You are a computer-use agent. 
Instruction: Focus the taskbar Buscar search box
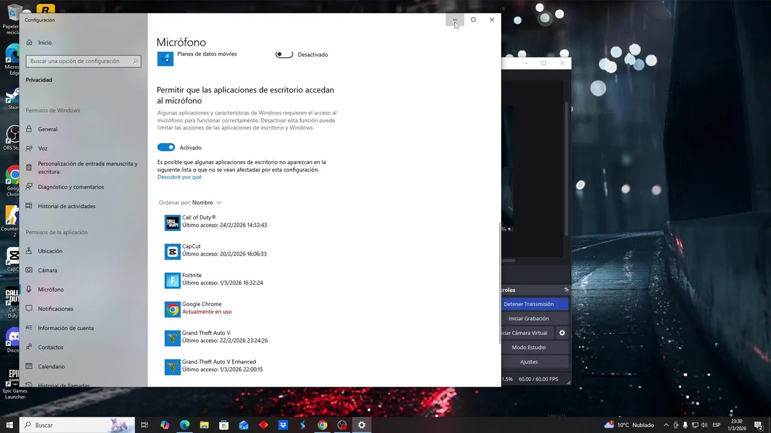pyautogui.click(x=77, y=425)
